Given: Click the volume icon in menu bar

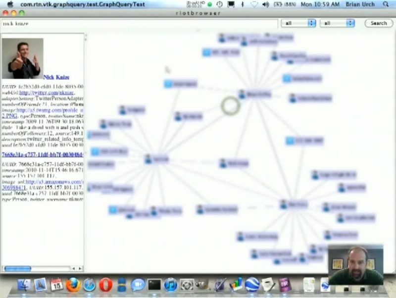Looking at the screenshot, I should coord(265,4).
